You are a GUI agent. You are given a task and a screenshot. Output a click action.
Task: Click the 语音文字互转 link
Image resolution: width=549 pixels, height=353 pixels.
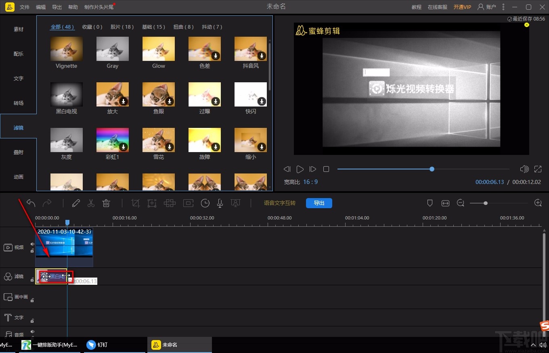click(280, 203)
